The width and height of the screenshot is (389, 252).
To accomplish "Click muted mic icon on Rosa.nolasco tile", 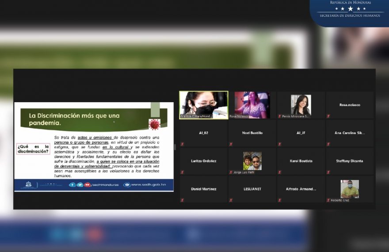I will pos(328,116).
